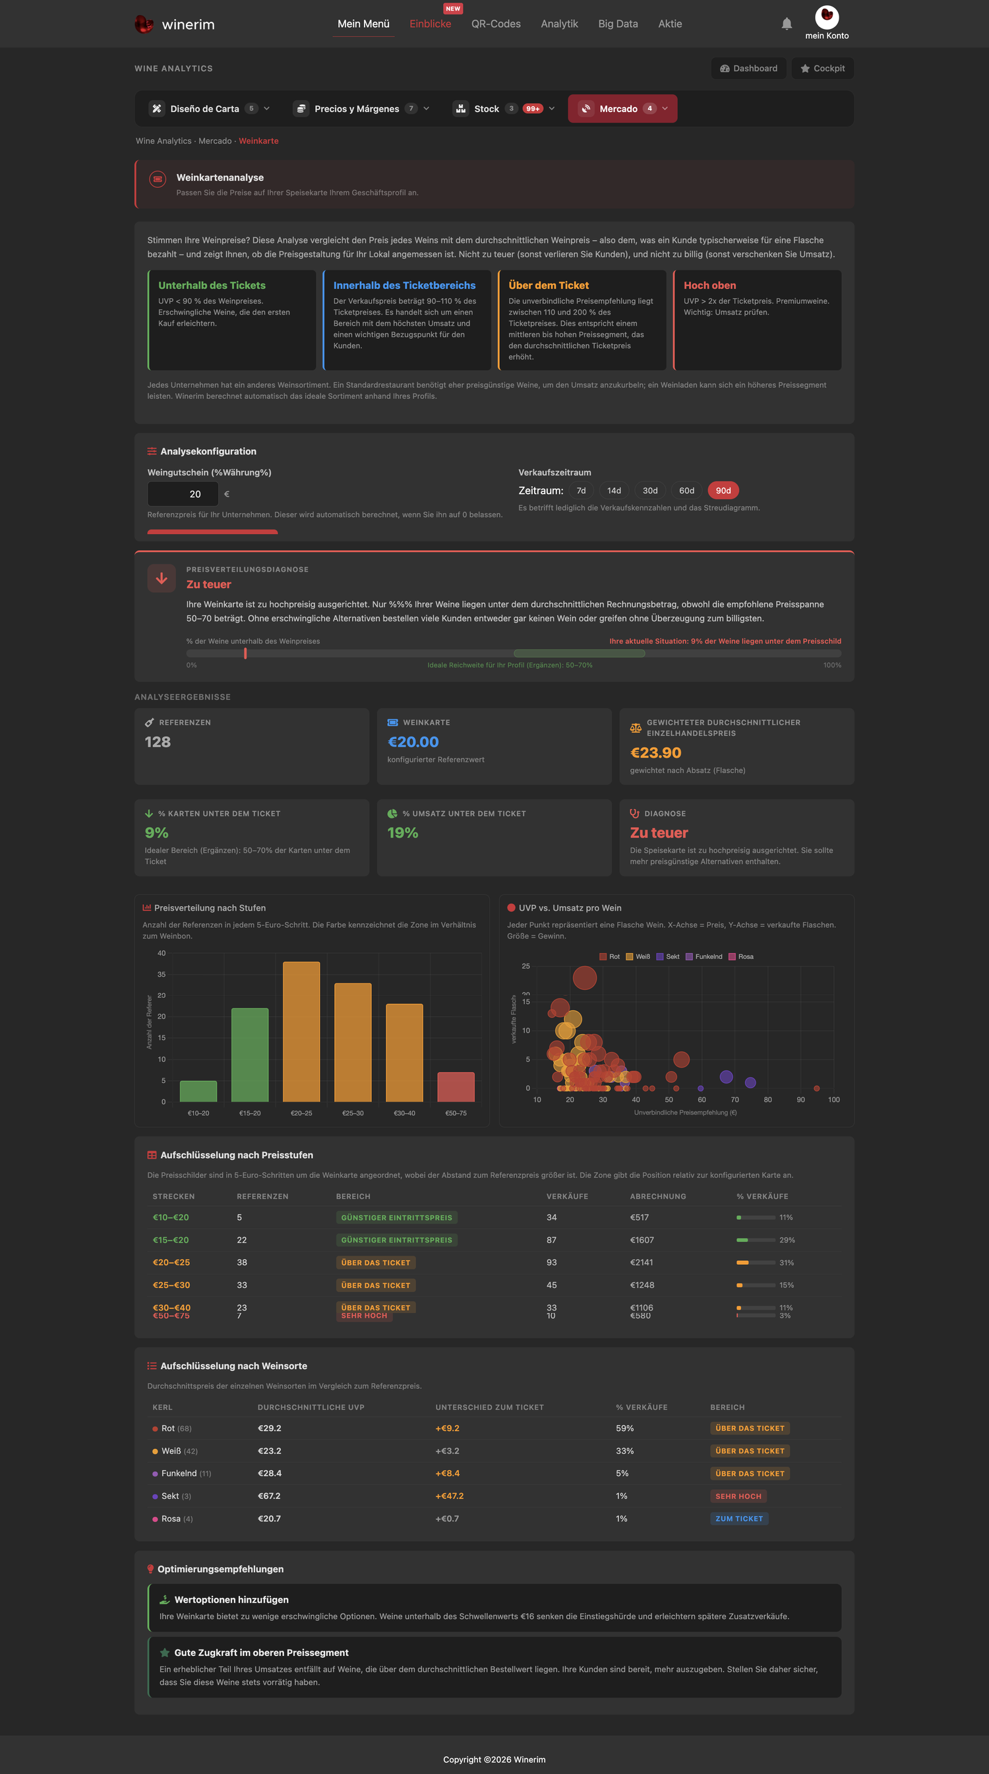Click the Mercado section icon

(x=586, y=108)
